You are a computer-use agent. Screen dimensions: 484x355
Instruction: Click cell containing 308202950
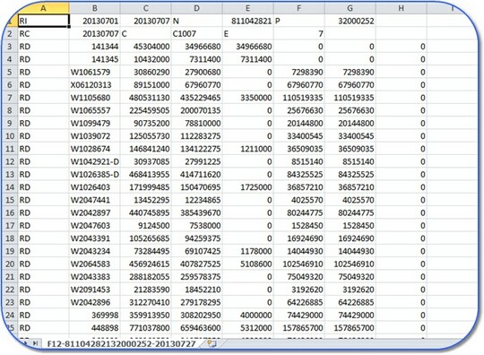196,316
